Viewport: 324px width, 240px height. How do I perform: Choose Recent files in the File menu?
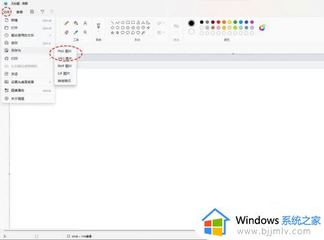(28, 35)
